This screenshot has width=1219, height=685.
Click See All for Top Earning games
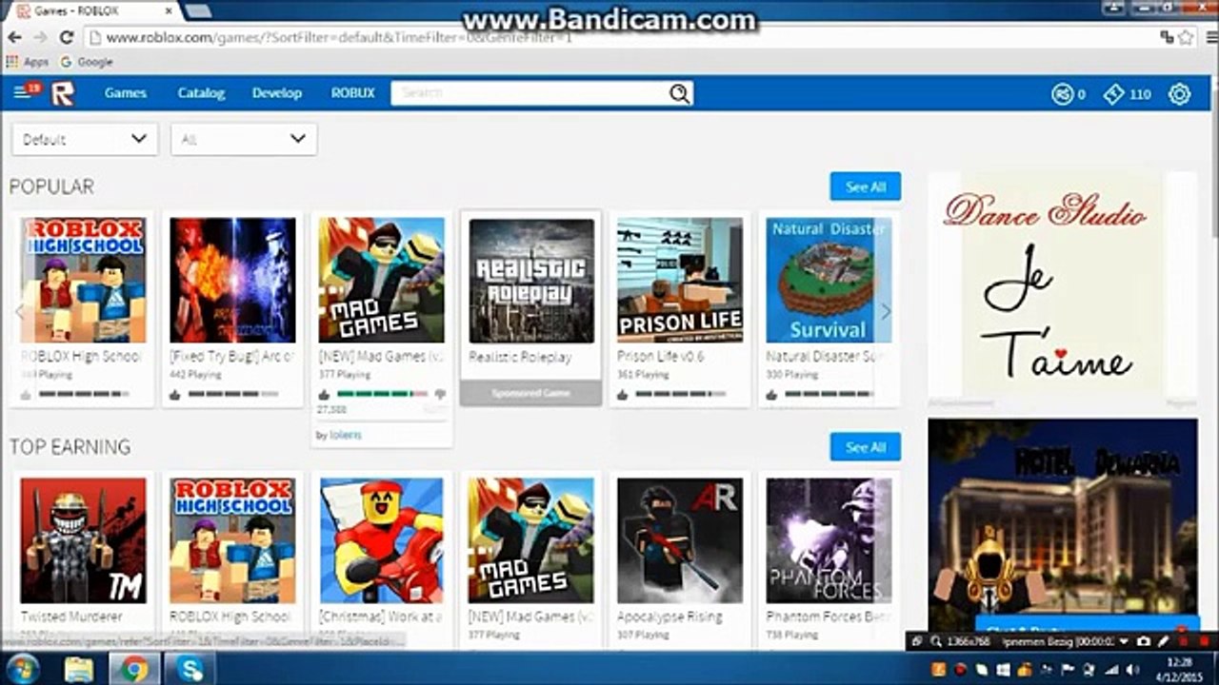pyautogui.click(x=866, y=447)
